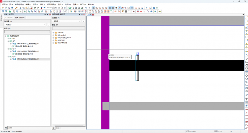Select the black rectangle on the canvas
The height and width of the screenshot is (133, 248).
point(177,66)
